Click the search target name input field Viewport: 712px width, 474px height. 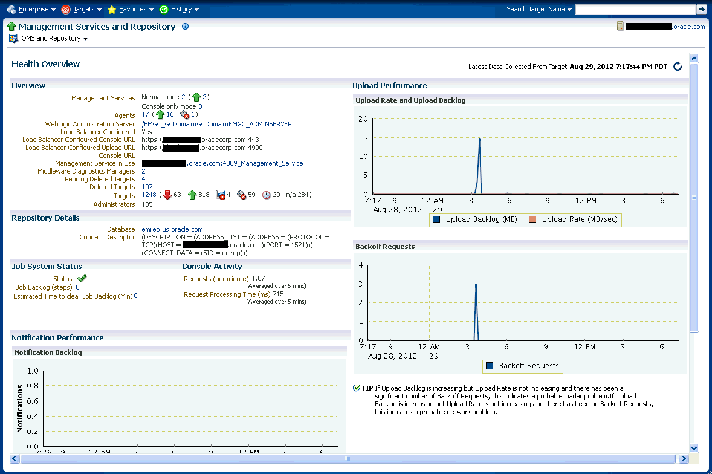(635, 9)
